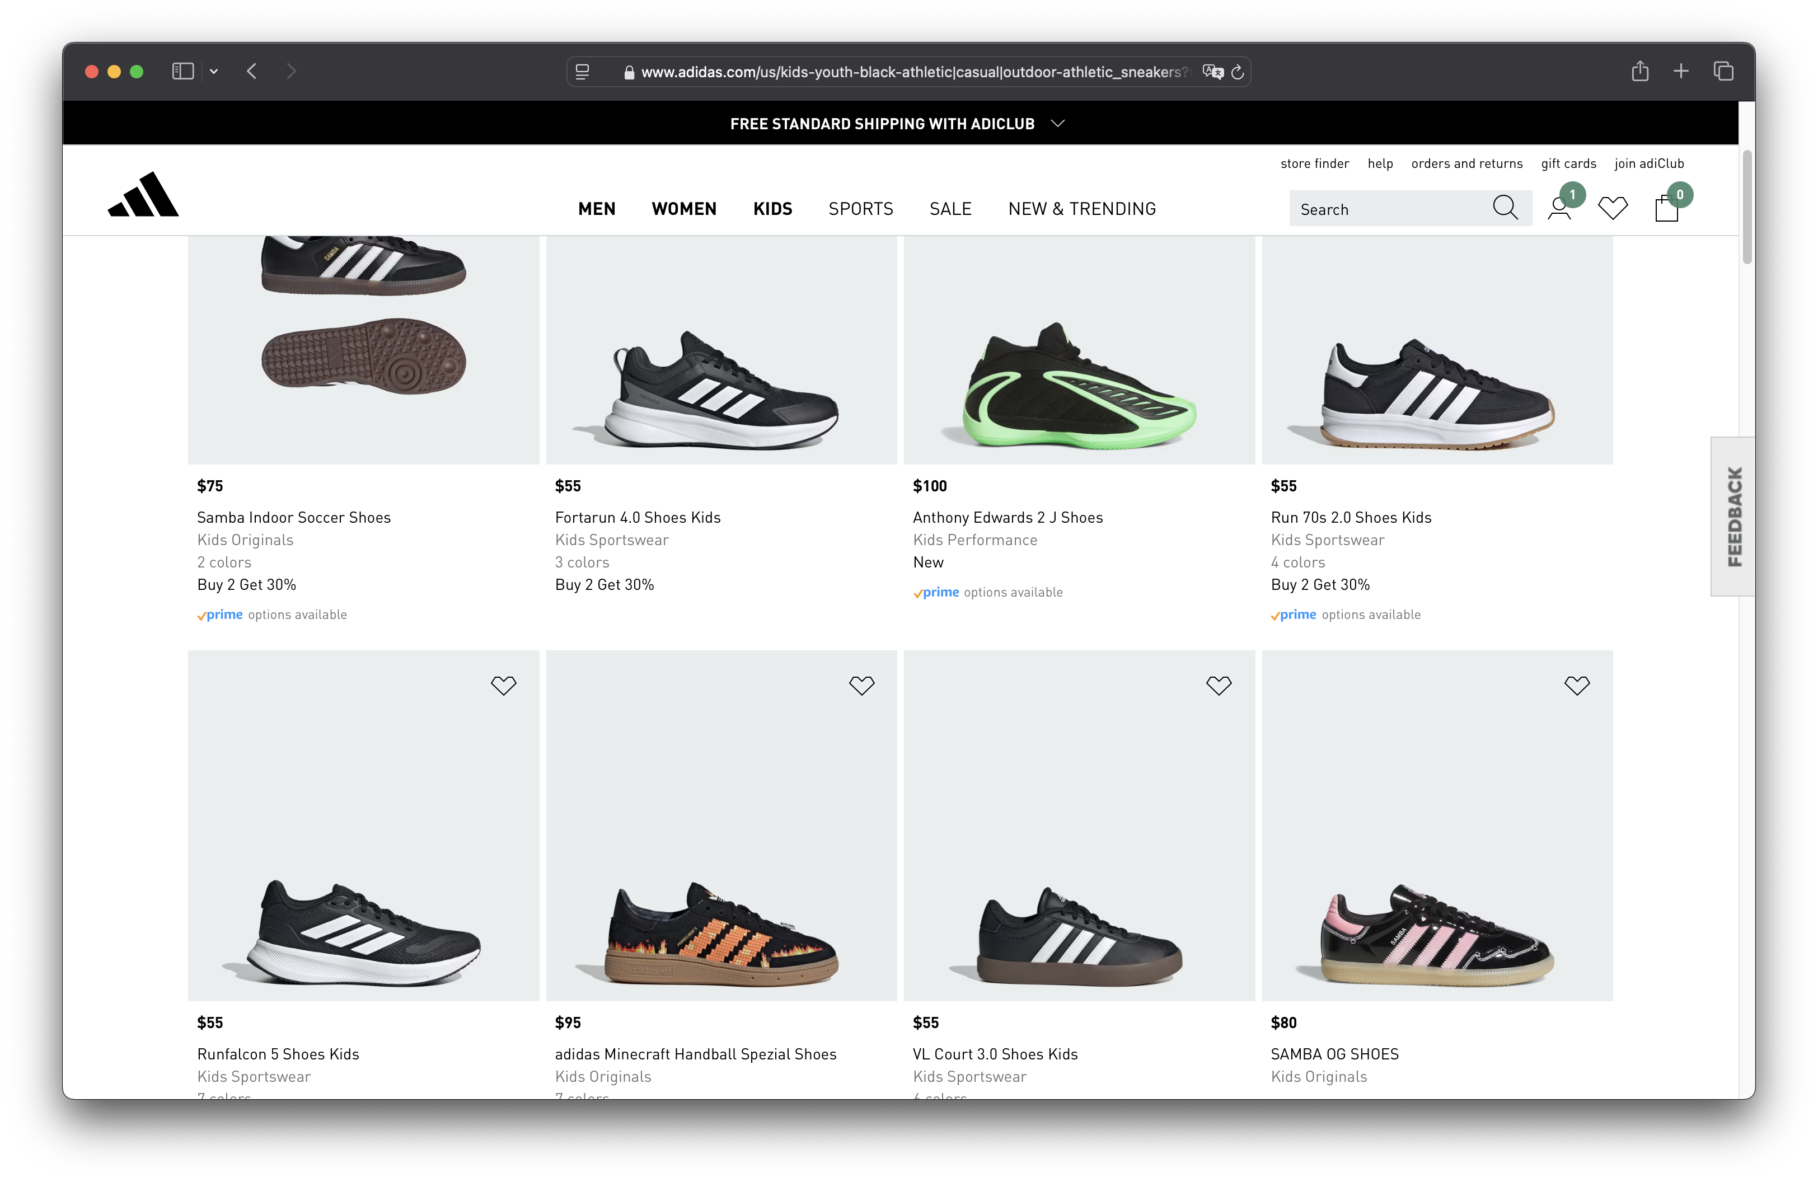Expand the free shipping banner chevron
Viewport: 1818px width, 1182px height.
click(1058, 123)
